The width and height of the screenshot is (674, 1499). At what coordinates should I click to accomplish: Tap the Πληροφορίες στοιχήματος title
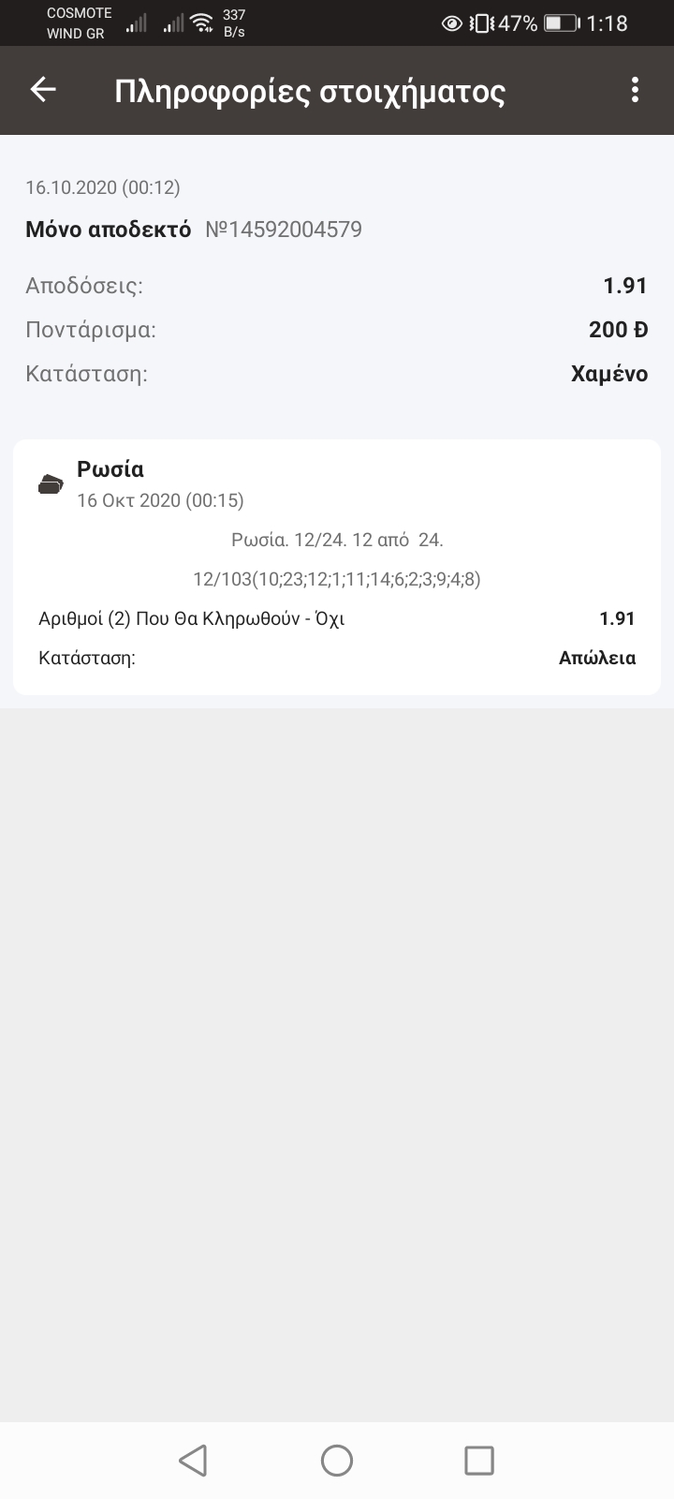pyautogui.click(x=310, y=92)
